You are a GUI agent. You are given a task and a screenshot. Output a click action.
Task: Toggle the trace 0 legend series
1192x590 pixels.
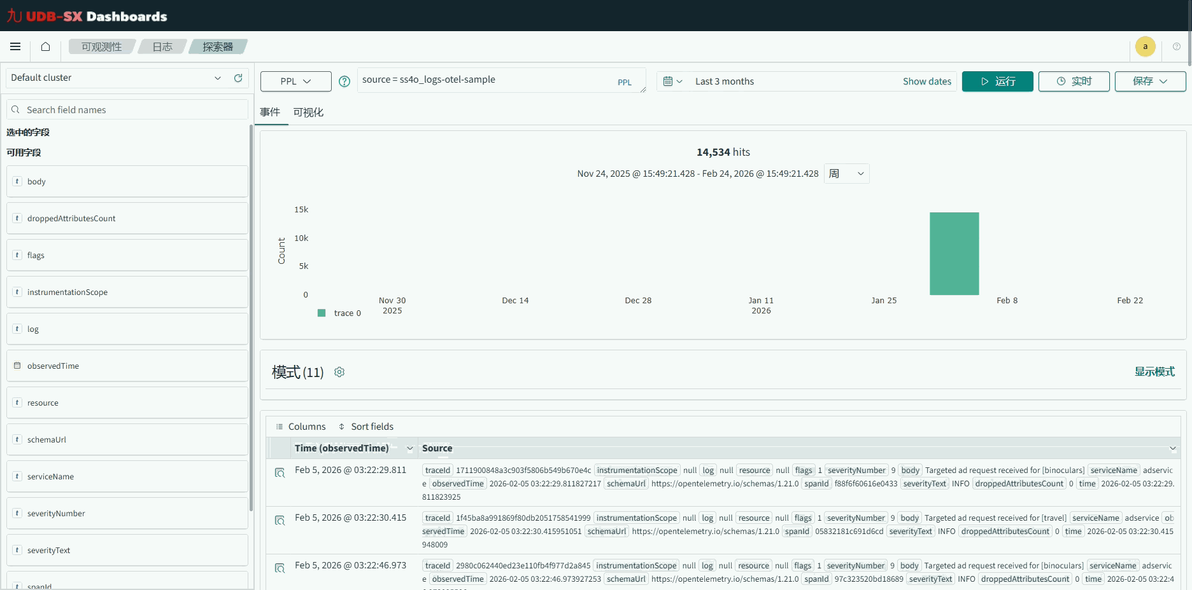pos(339,313)
